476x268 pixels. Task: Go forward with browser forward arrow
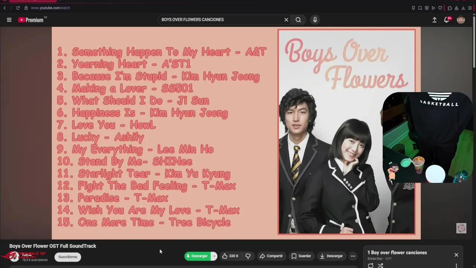(x=11, y=8)
